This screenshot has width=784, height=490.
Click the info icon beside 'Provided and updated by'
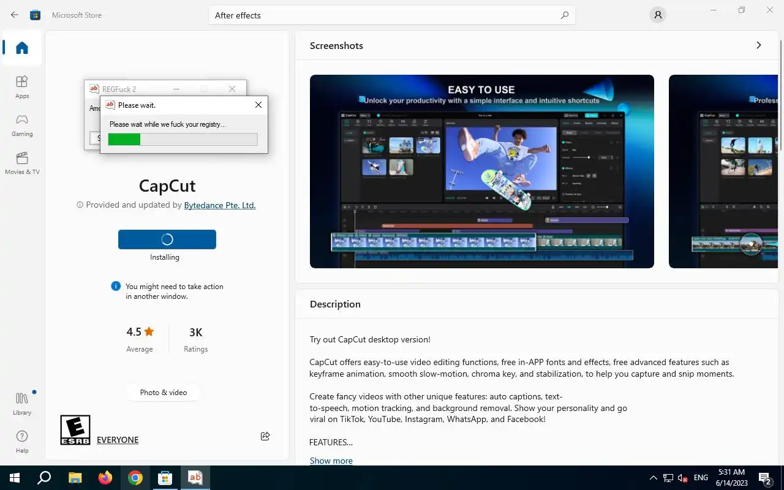coord(80,205)
